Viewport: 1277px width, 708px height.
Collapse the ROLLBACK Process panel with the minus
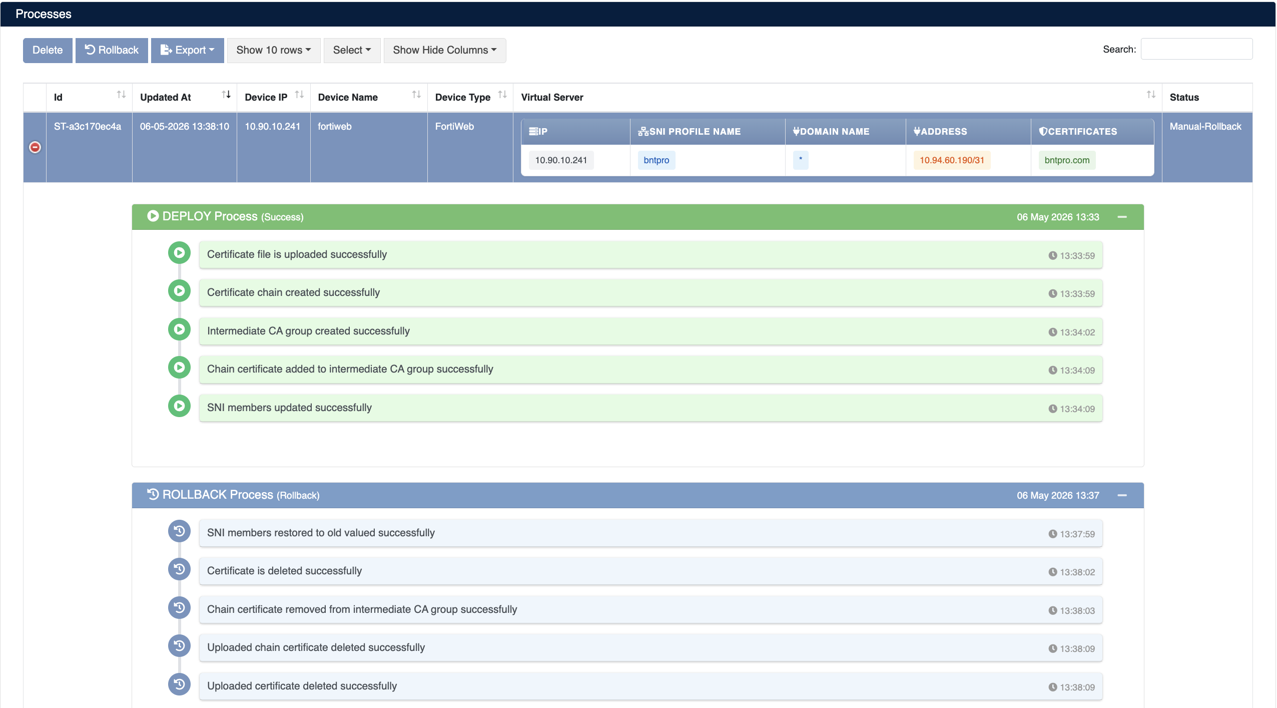pyautogui.click(x=1122, y=495)
